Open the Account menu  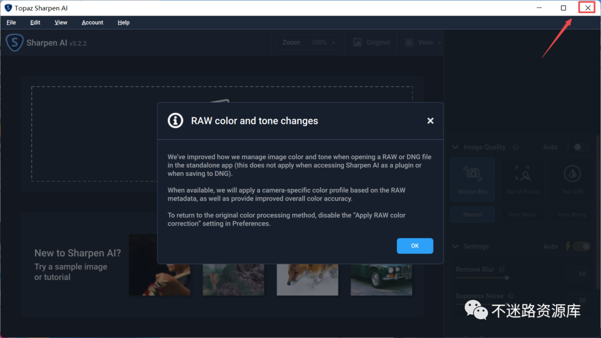(x=92, y=23)
